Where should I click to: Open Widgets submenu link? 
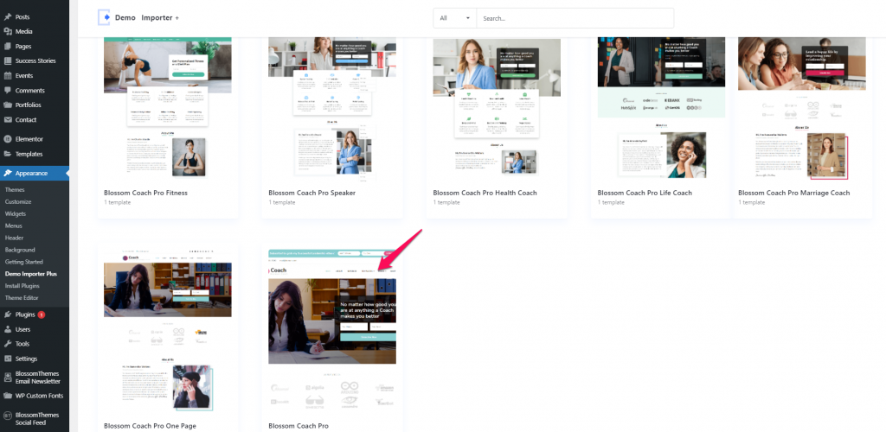pyautogui.click(x=16, y=213)
